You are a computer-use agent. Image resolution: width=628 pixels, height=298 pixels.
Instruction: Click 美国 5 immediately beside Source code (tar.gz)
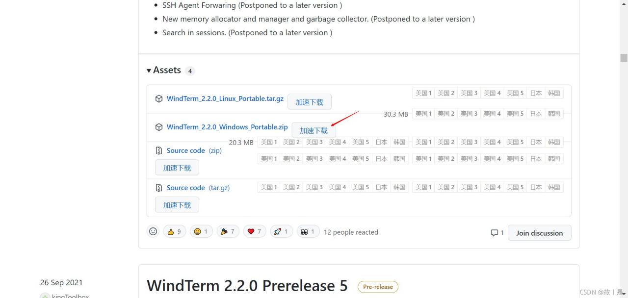361,187
